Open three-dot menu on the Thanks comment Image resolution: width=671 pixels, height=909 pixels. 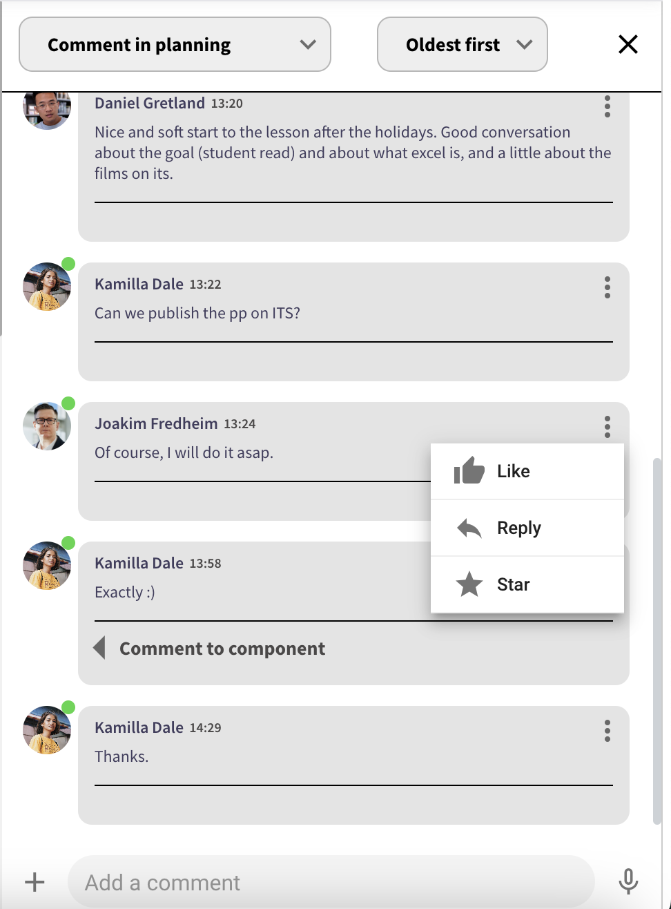607,731
